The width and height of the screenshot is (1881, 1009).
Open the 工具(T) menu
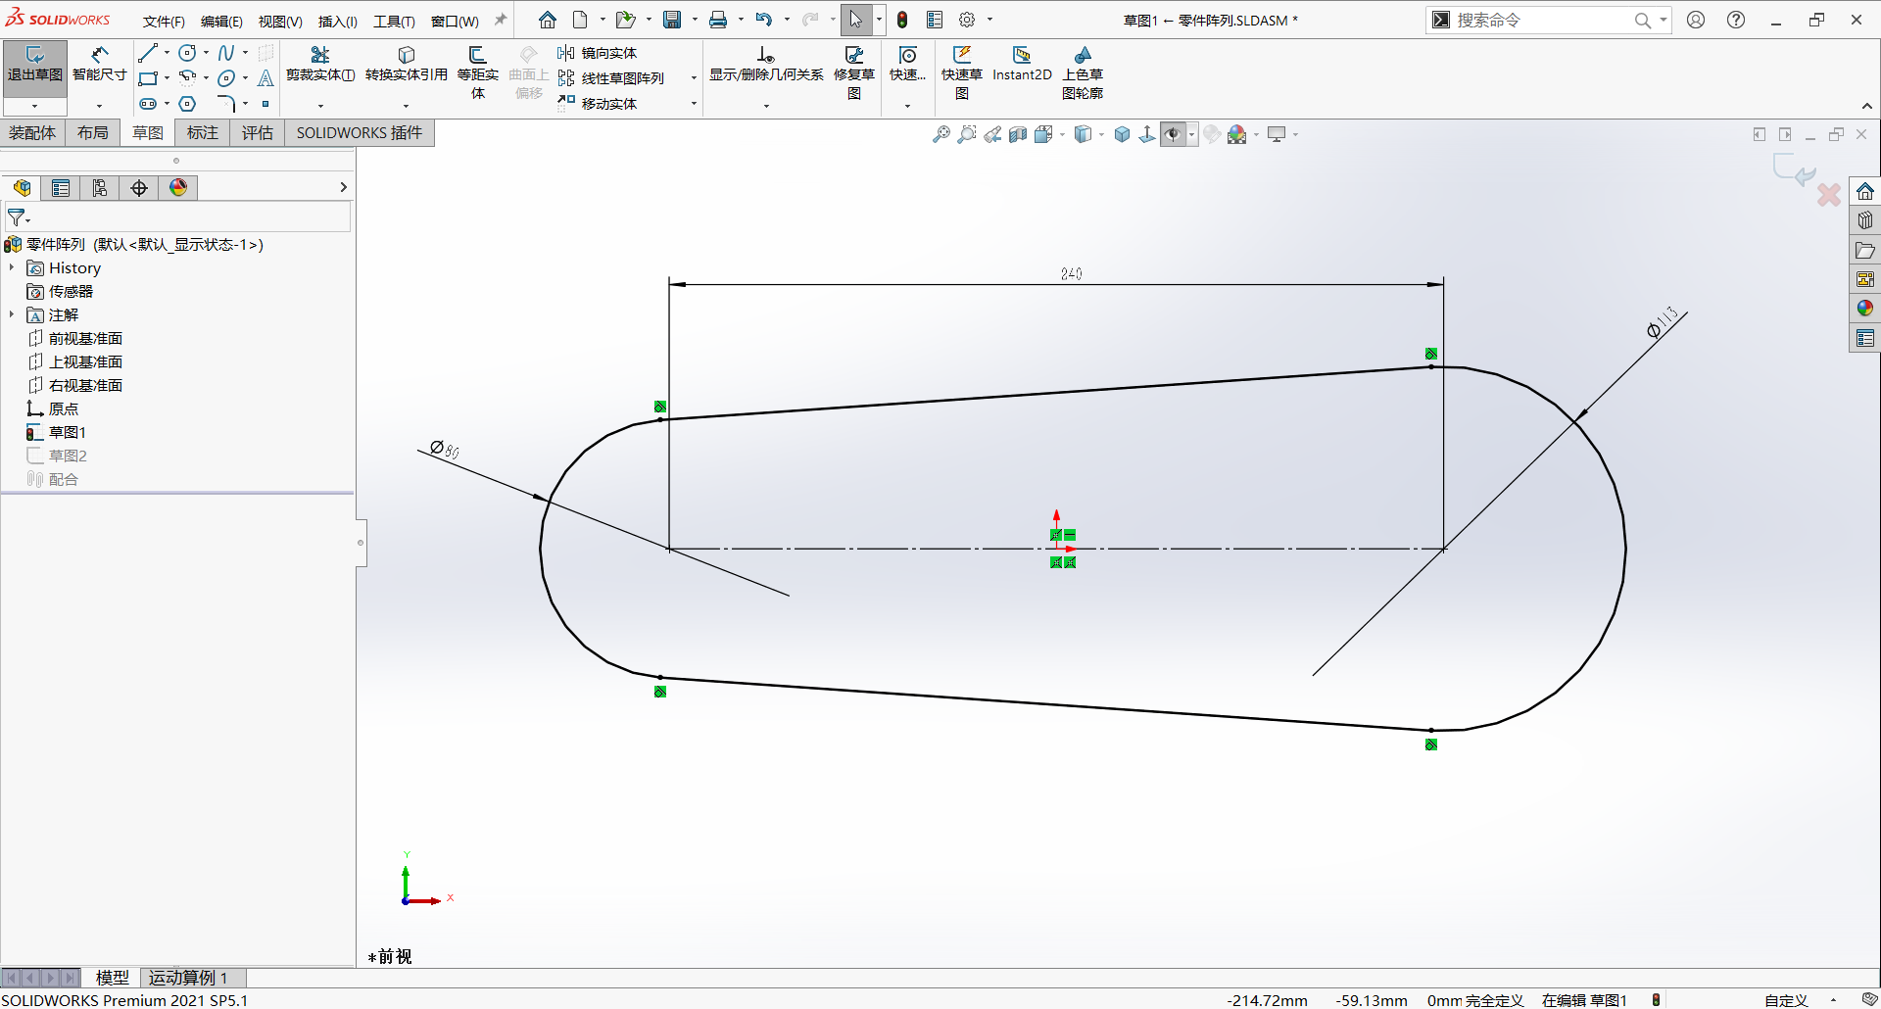coord(394,21)
